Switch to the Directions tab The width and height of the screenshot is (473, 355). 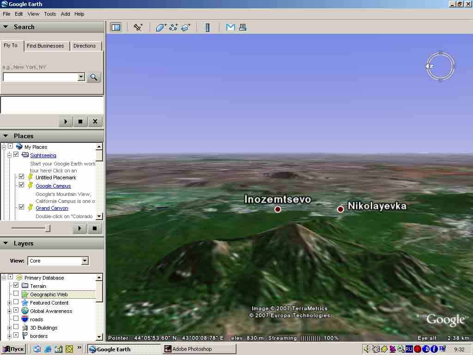tap(85, 46)
